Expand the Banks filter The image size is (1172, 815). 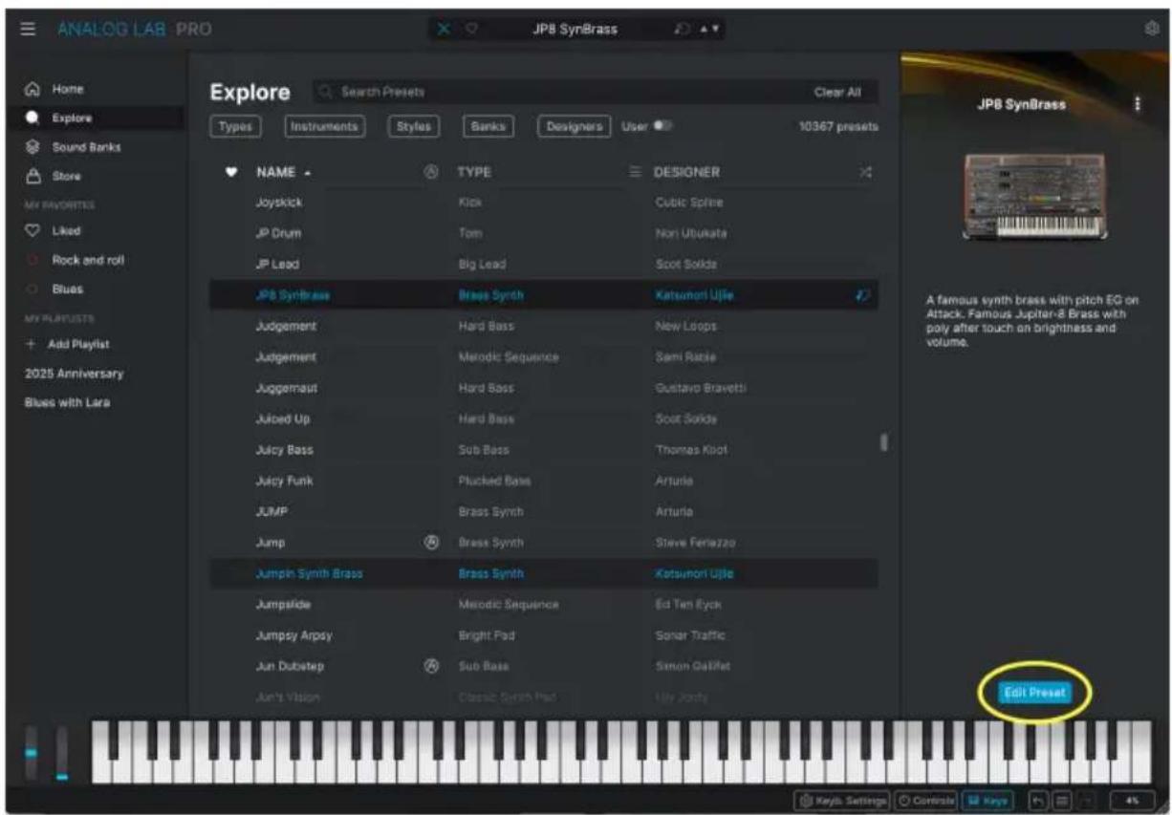click(x=488, y=126)
